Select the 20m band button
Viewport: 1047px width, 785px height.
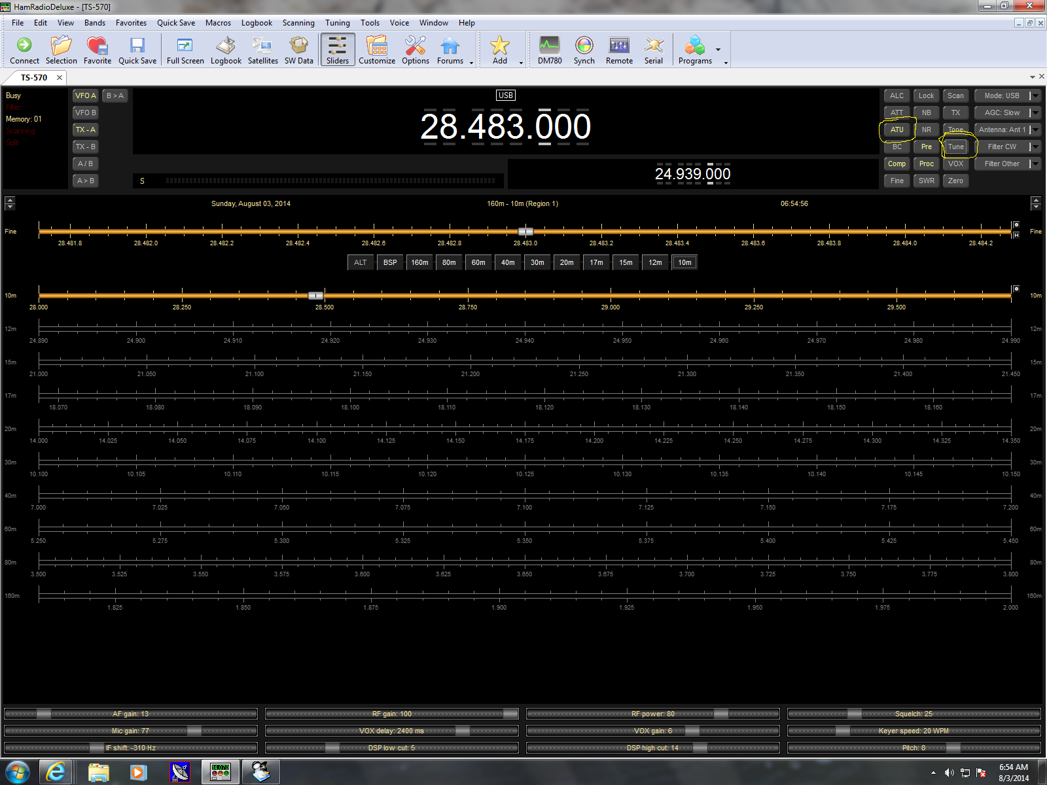(567, 262)
